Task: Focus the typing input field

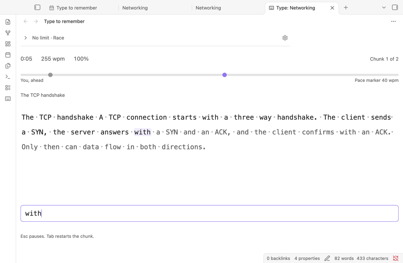Action: point(210,213)
